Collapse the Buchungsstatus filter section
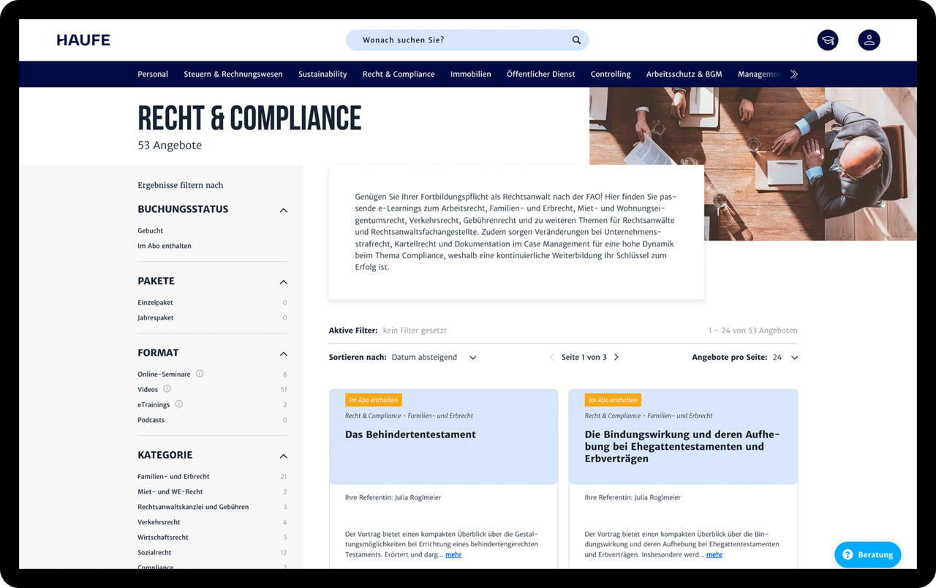Viewport: 936px width, 588px height. coord(283,210)
